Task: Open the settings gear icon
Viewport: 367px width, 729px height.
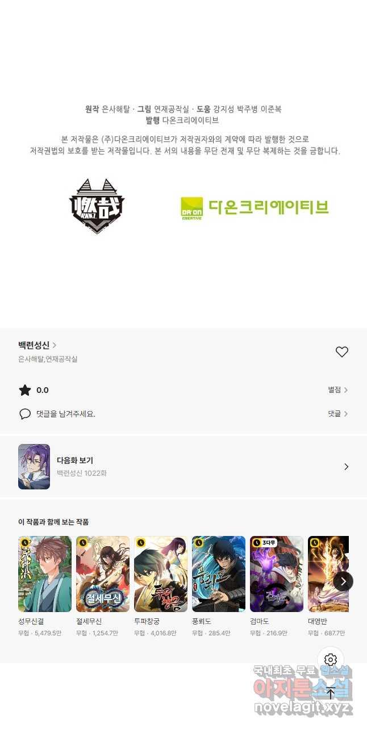Action: tap(331, 660)
